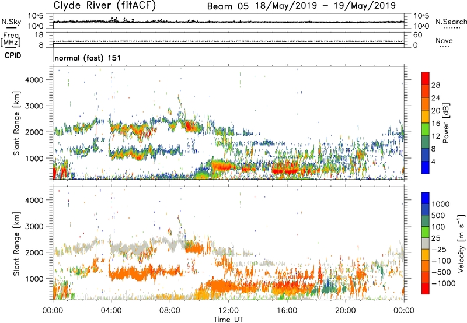This screenshot has height=323, width=467.
Task: Click the "16" tick on the Power color bar
Action: click(435, 123)
